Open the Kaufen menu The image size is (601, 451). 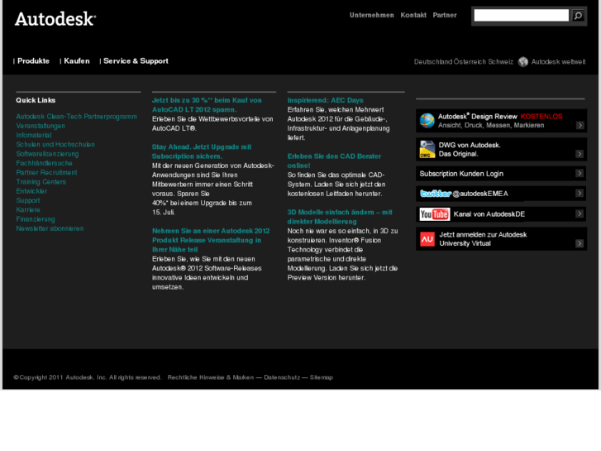[x=77, y=61]
